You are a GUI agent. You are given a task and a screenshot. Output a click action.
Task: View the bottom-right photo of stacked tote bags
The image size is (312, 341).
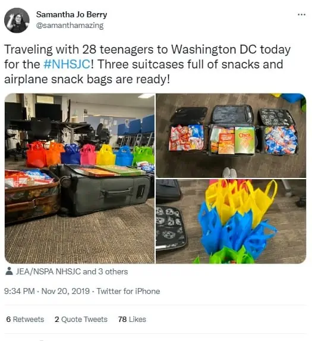tap(231, 221)
